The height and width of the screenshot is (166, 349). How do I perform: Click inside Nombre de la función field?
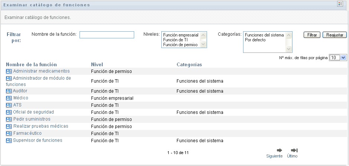pos(107,35)
